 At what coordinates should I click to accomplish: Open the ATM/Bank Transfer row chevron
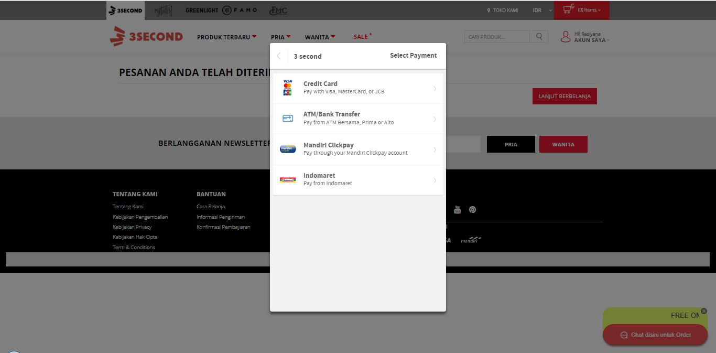coord(435,119)
